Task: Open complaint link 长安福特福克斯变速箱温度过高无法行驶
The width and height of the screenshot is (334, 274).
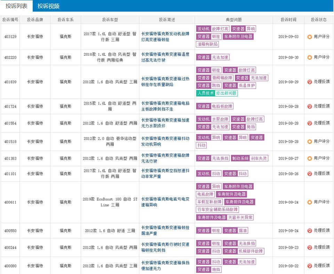Action: (165, 57)
